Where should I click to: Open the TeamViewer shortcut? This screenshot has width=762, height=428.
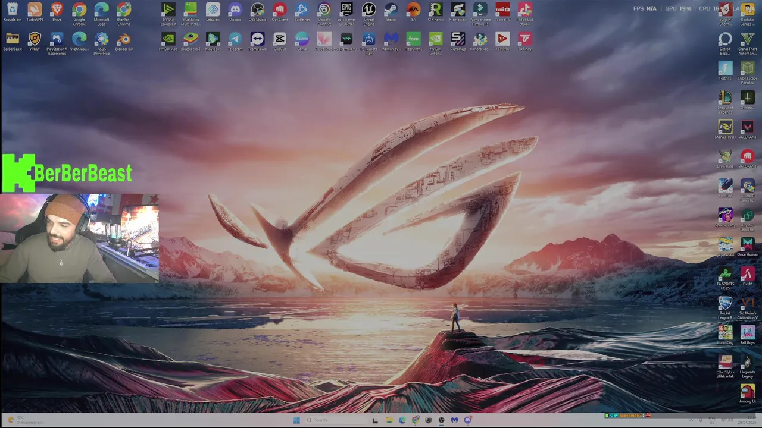[257, 42]
